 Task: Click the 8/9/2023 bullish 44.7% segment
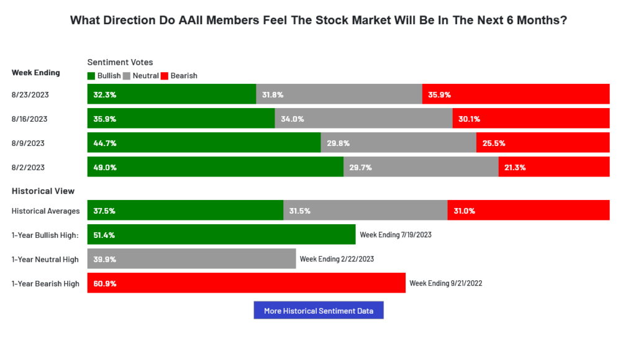[x=204, y=143]
